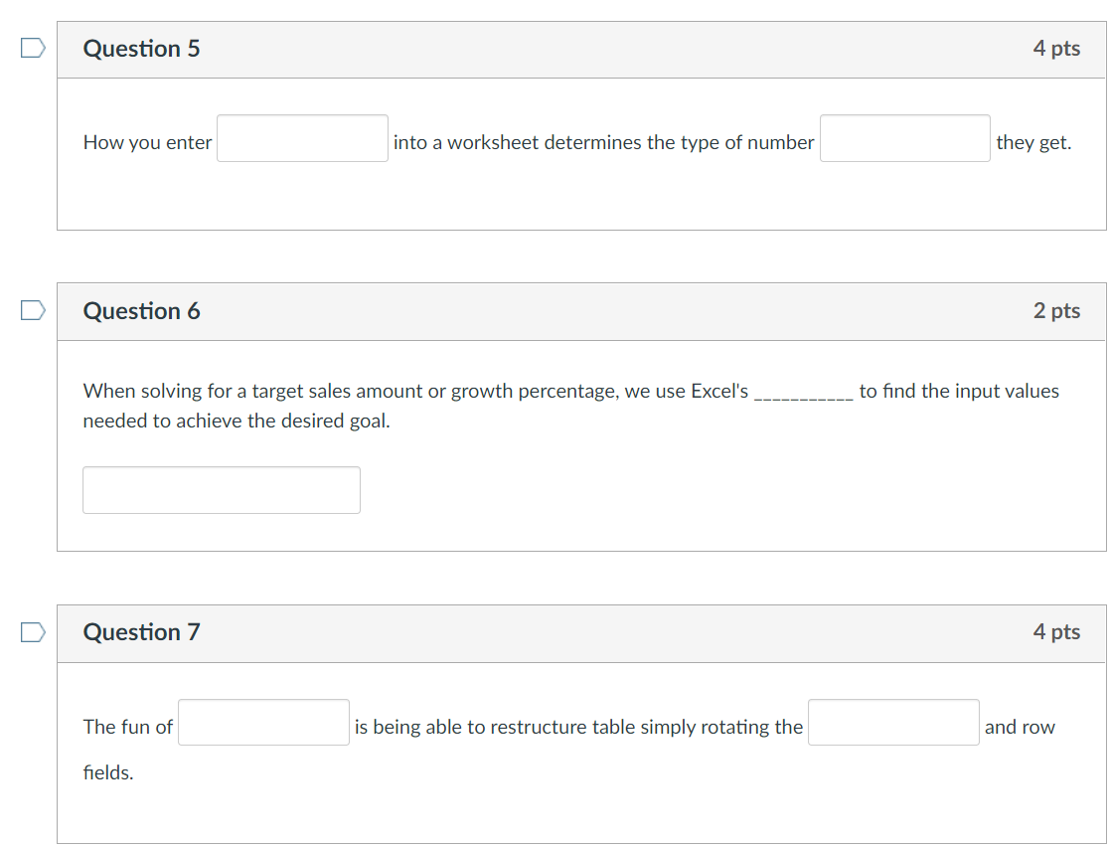Click the Question 6 answer box
The image size is (1111, 848).
[222, 490]
